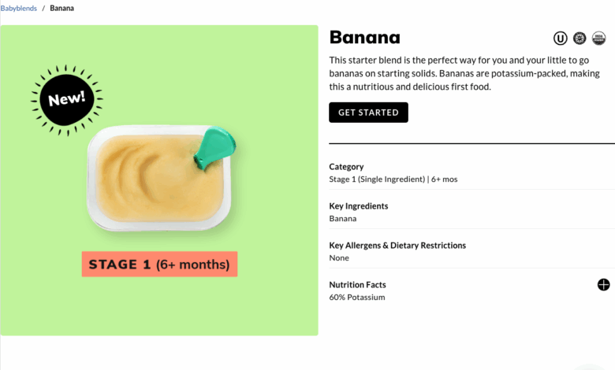Click the OU kosher certification icon
The height and width of the screenshot is (370, 615).
point(560,39)
